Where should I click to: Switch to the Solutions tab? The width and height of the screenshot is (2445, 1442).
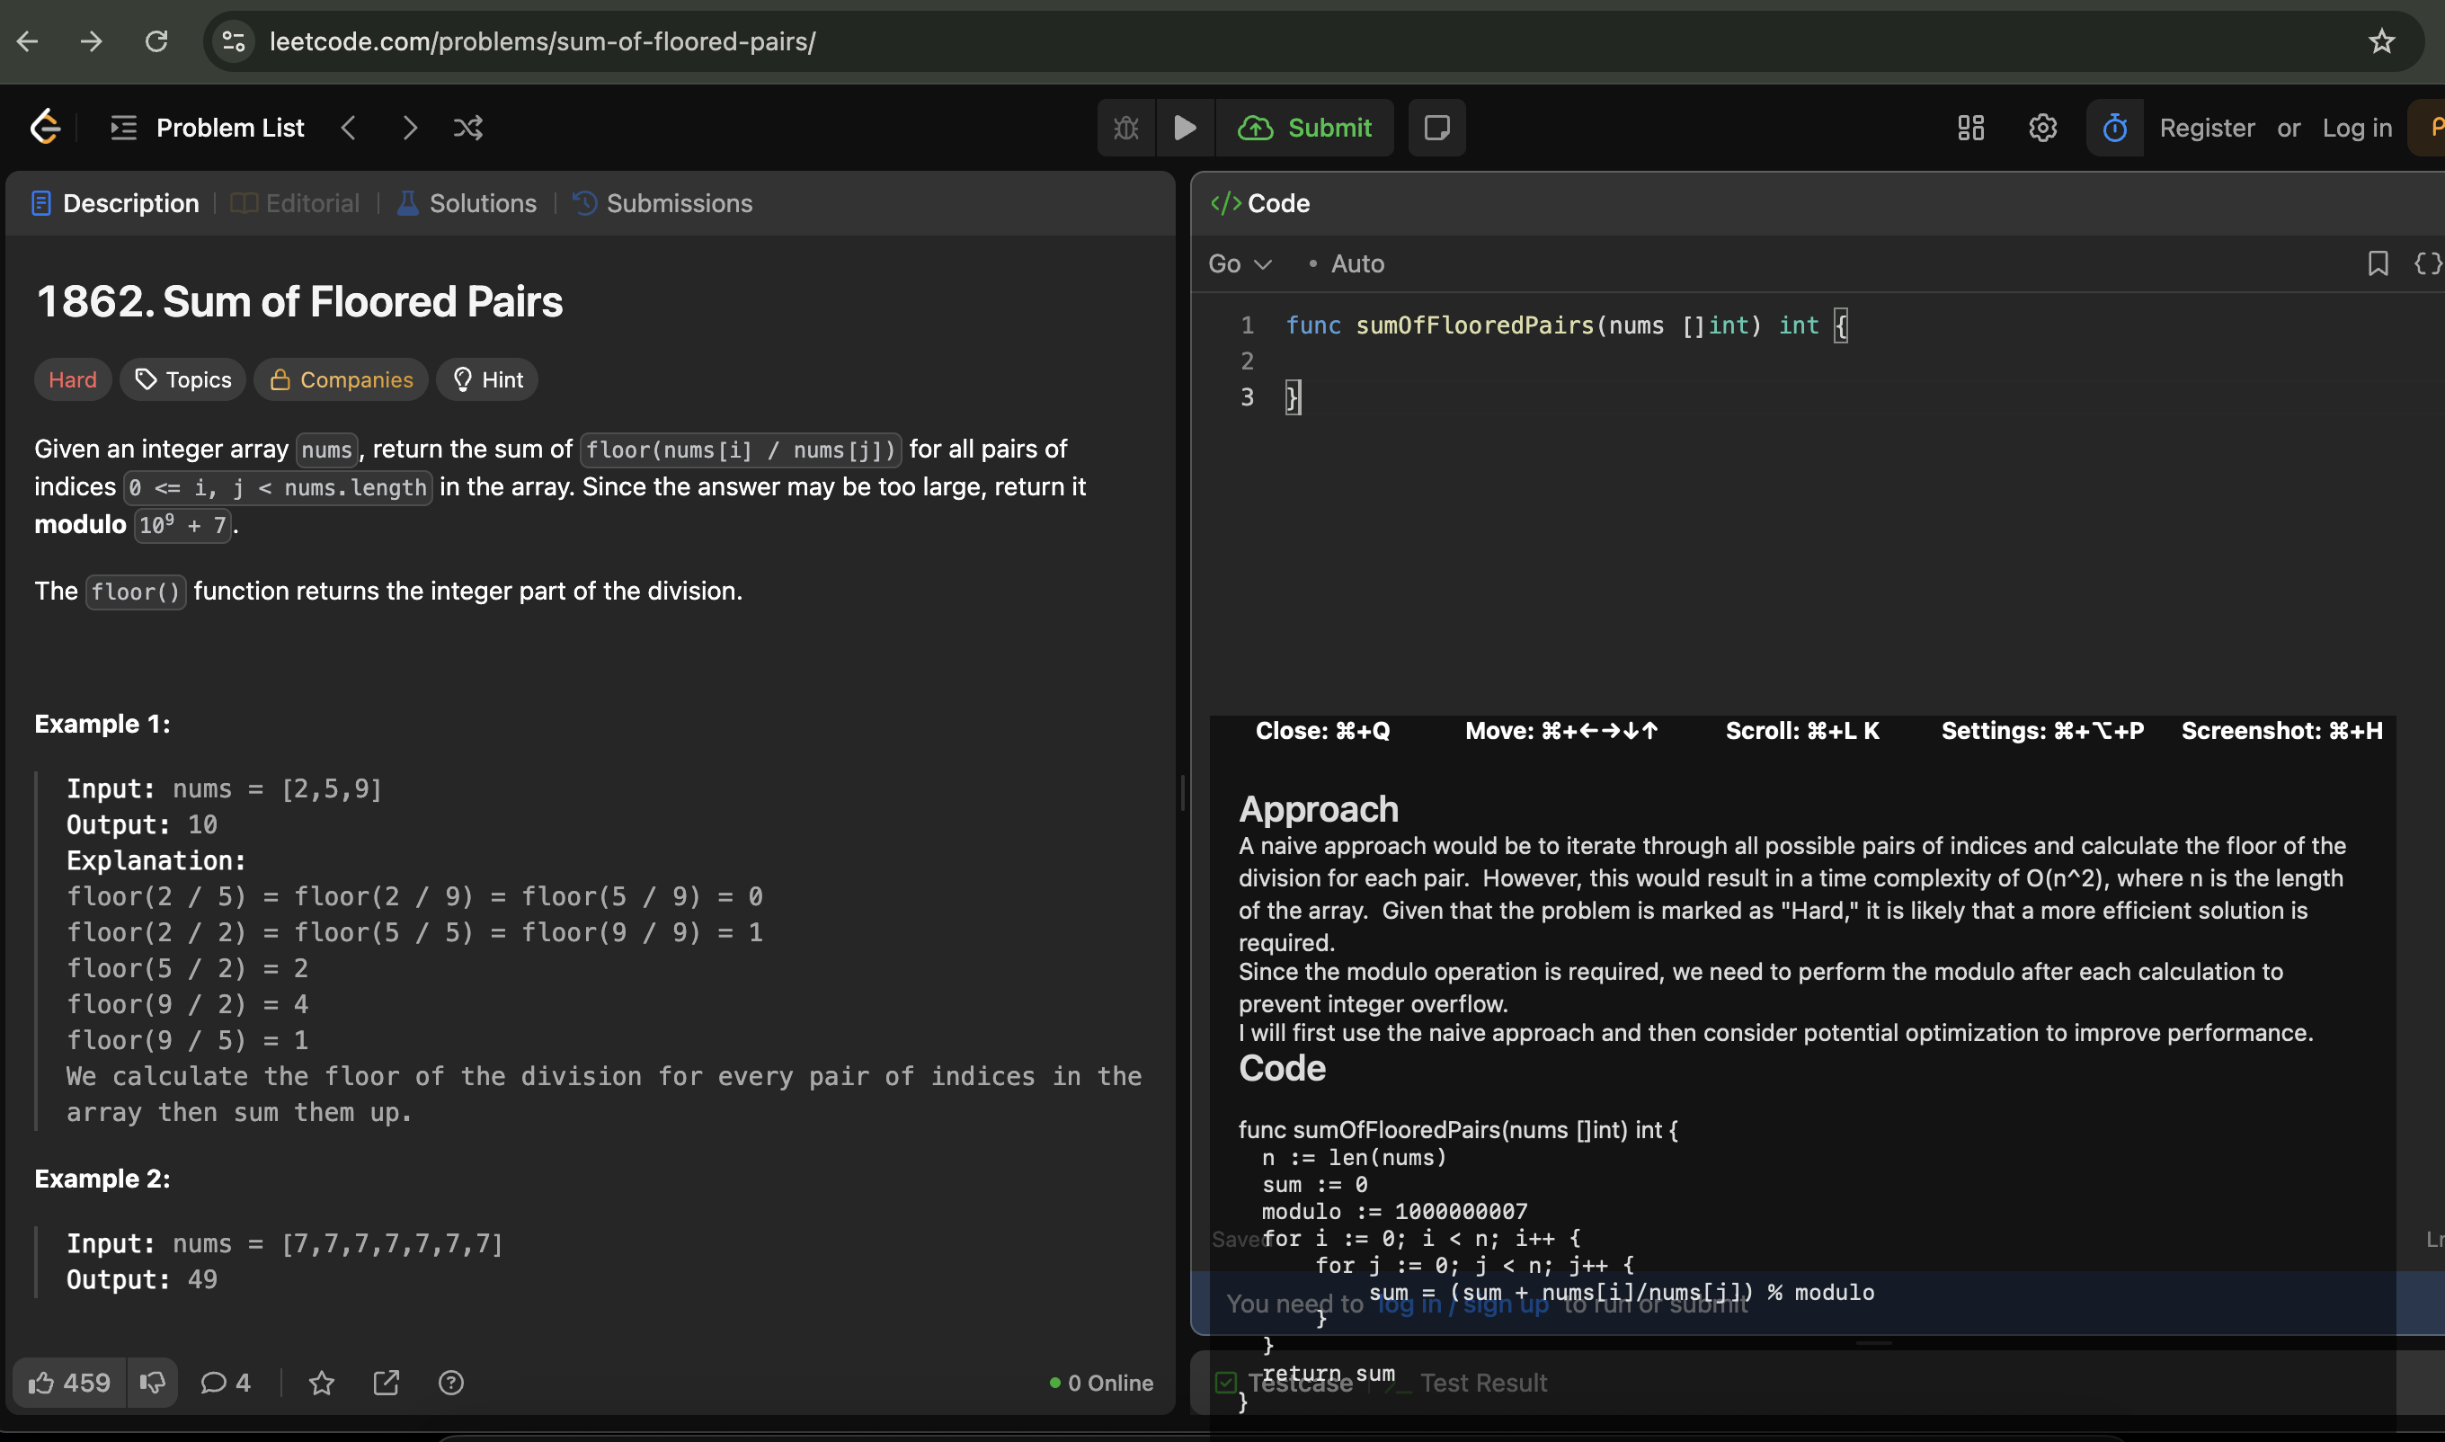[467, 203]
